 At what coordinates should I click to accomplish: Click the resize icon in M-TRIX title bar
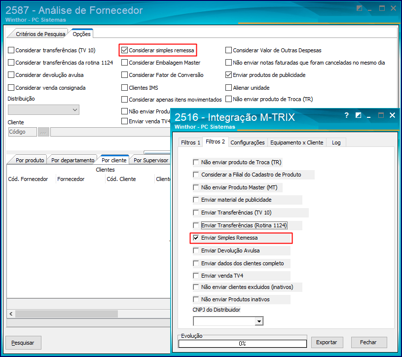click(358, 115)
